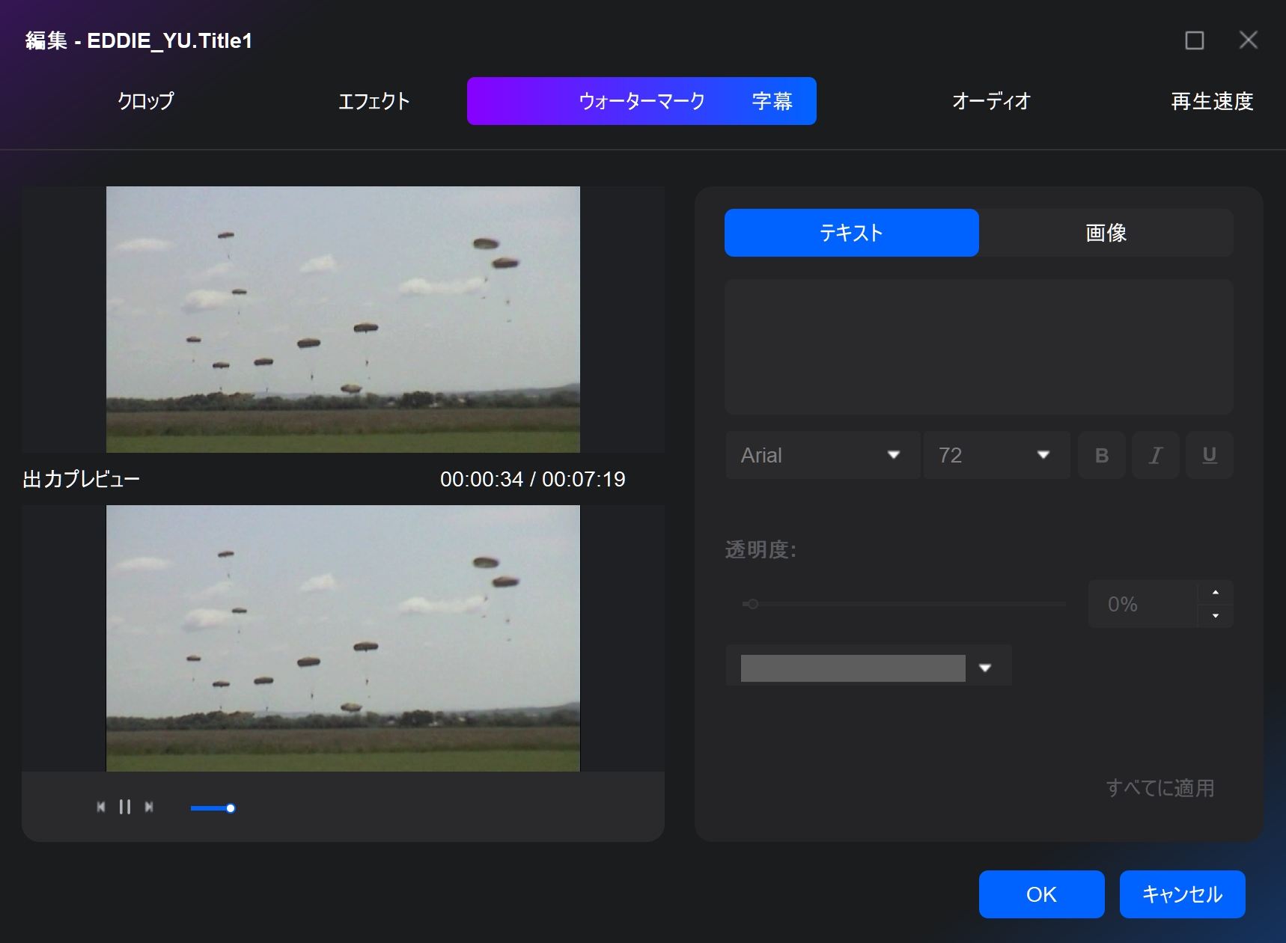Screen dimensions: 1286x943
Task: Toggle bold text formatting
Action: [1101, 455]
